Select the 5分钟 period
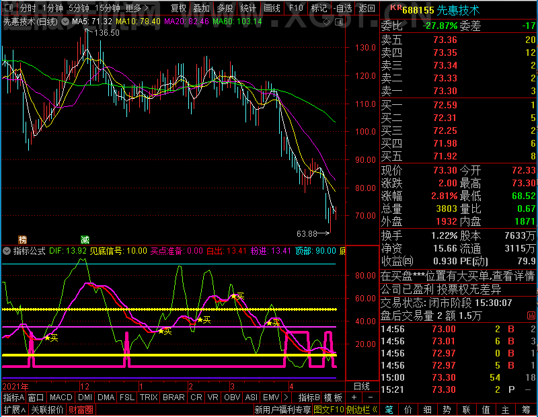The image size is (538, 417). (79, 8)
